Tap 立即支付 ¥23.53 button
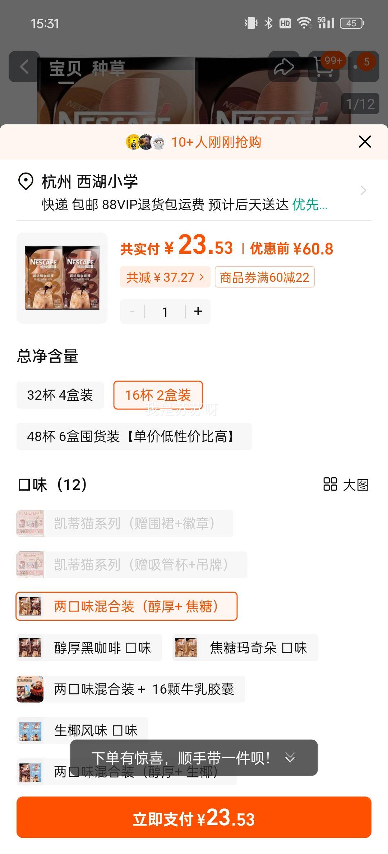 tap(194, 817)
